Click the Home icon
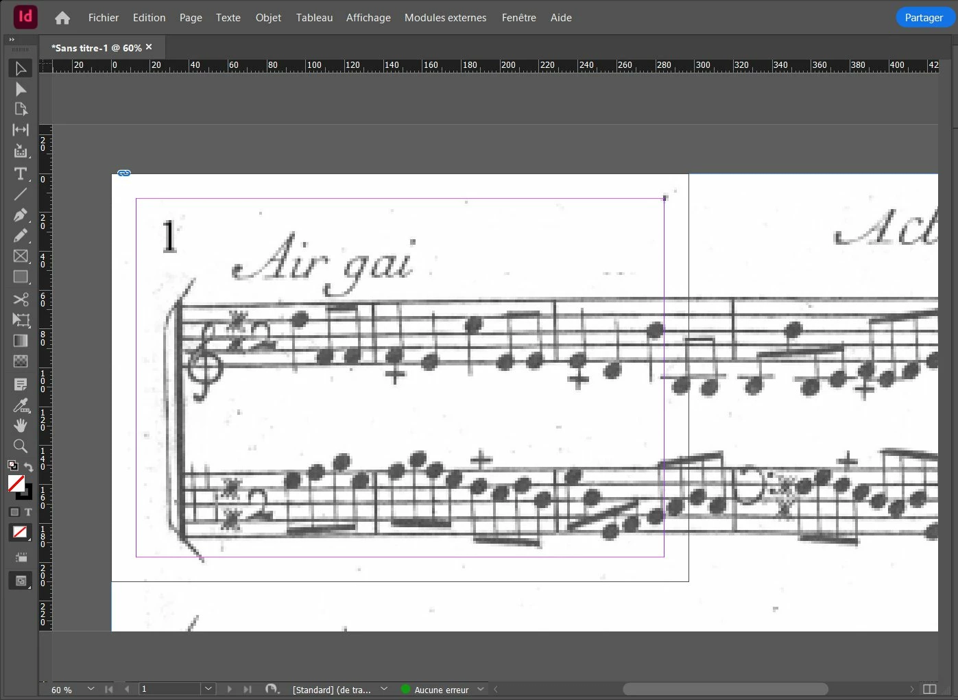This screenshot has width=958, height=700. [62, 18]
